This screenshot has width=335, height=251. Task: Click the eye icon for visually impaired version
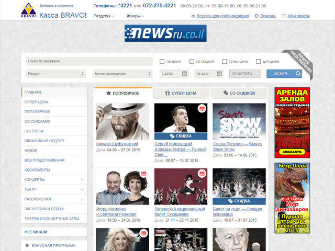193,16
